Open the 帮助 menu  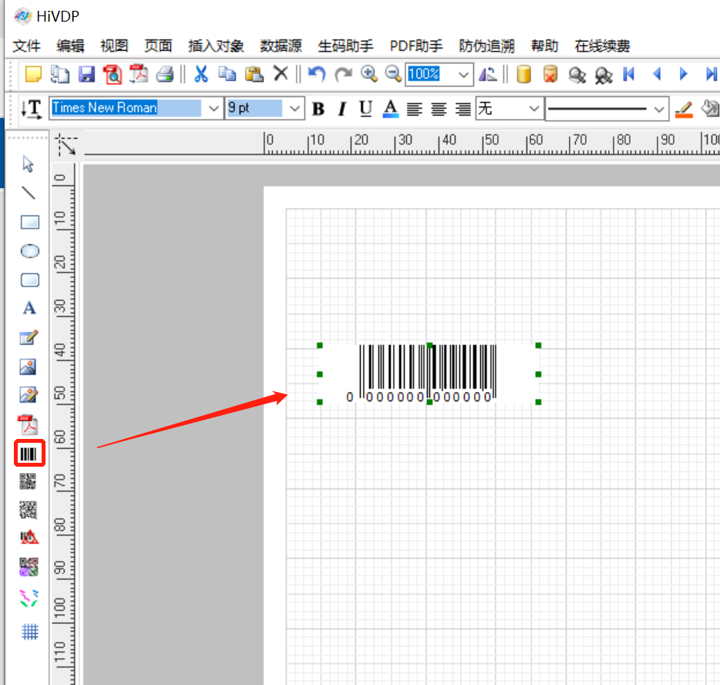pyautogui.click(x=544, y=46)
